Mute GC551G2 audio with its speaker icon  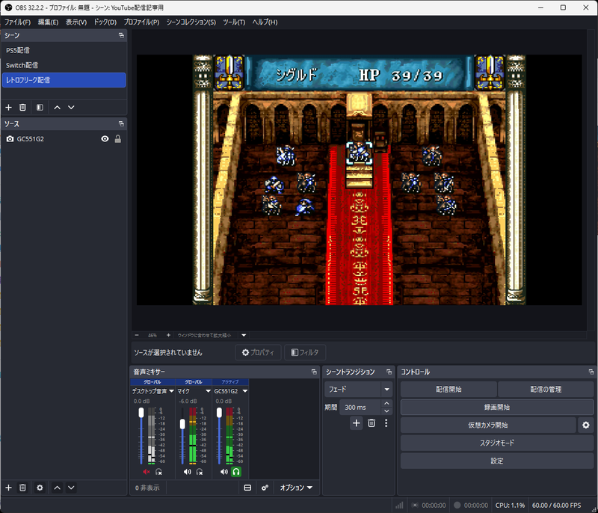pyautogui.click(x=224, y=472)
